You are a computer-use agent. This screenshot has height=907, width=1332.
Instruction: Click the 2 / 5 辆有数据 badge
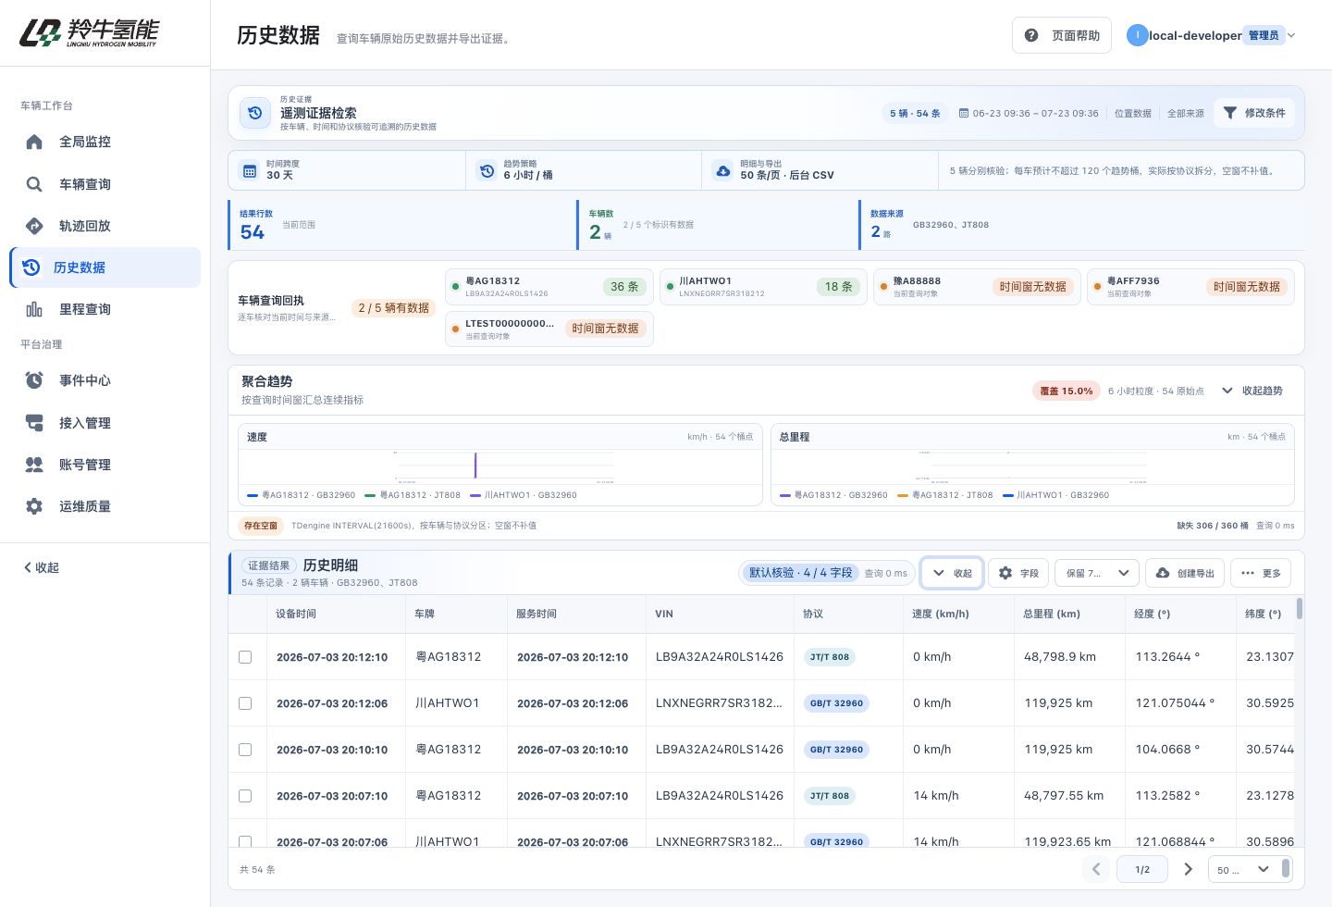[x=394, y=307]
